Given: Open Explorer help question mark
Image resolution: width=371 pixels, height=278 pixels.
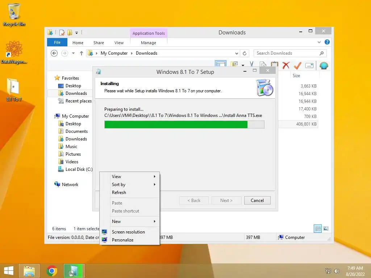Looking at the screenshot, I should pos(327,42).
